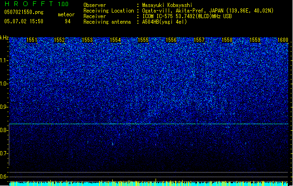Viewport: 293px width, 186px height.
Task: Click the kHz axis unit label
Action: [4, 38]
